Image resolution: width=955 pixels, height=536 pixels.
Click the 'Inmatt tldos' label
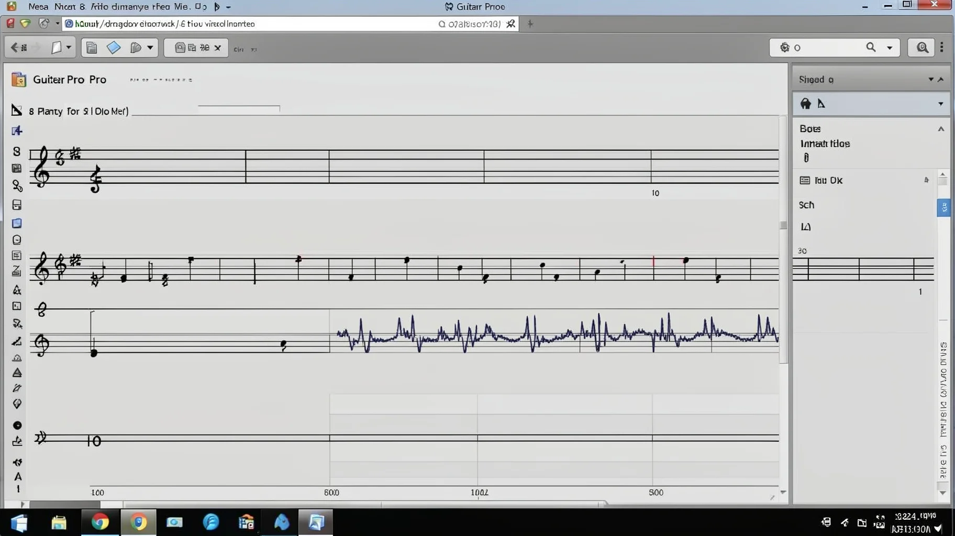pos(825,143)
